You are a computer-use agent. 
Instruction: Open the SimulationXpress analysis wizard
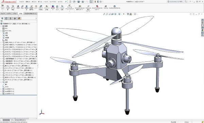[x=80, y=8]
